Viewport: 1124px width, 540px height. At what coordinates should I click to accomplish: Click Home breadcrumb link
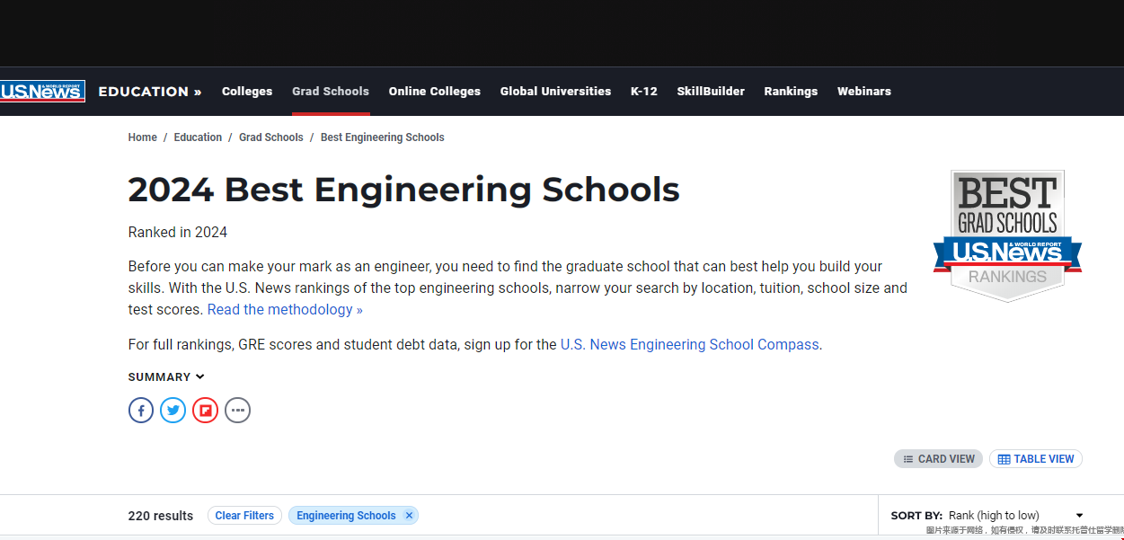click(143, 137)
